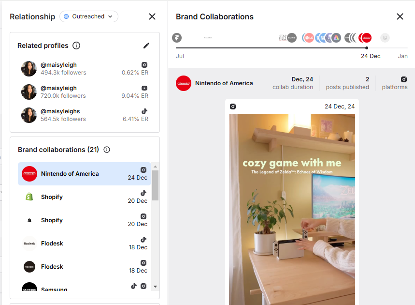Click the Jul label on the timeline

[x=180, y=56]
